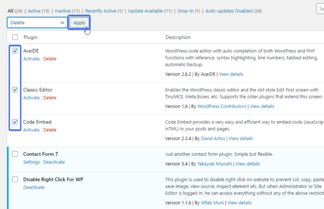This screenshot has width=324, height=209.
Task: Select all plugins with header checkbox
Action: 15,37
